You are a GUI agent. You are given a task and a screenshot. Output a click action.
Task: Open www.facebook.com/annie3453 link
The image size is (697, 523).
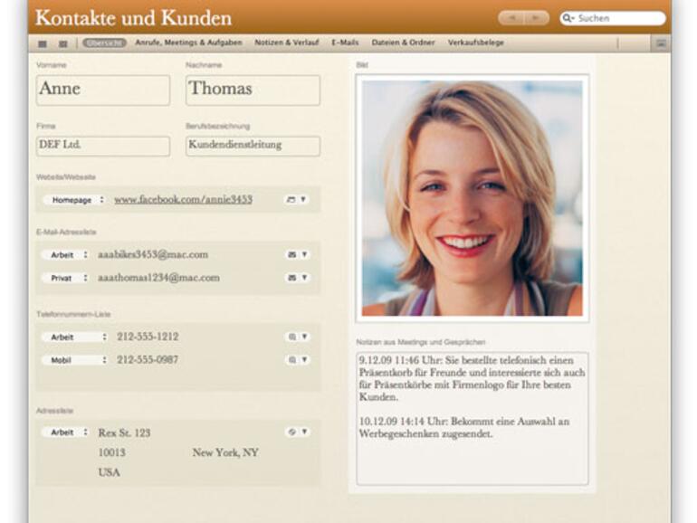(183, 199)
